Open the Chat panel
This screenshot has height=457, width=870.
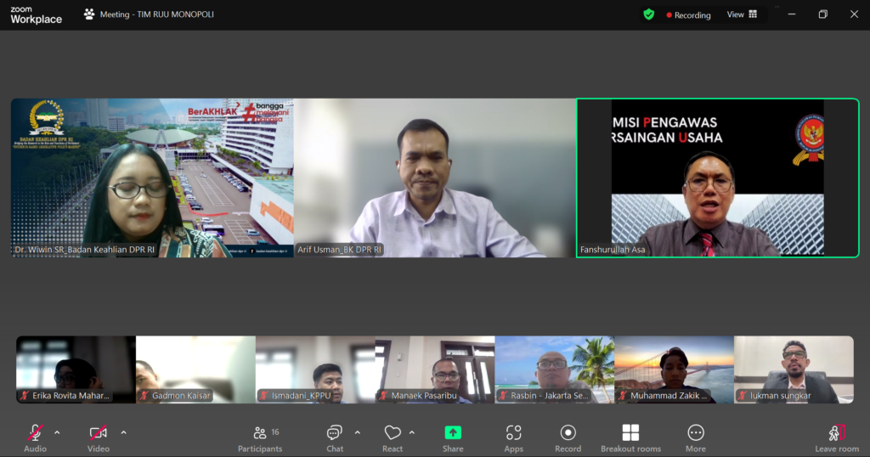(335, 437)
